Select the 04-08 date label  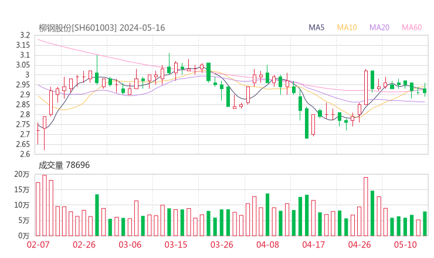[267, 245]
